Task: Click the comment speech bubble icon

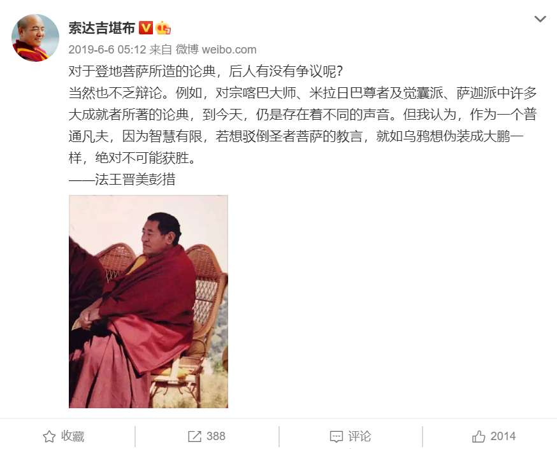Action: pyautogui.click(x=336, y=436)
